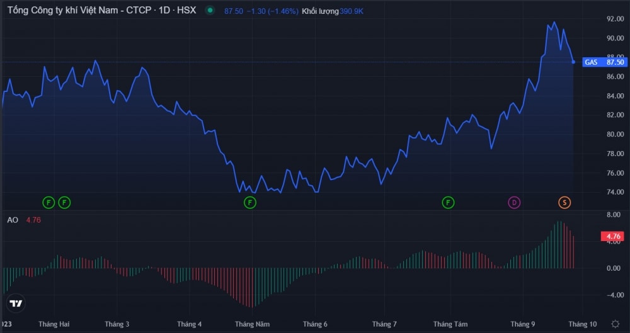630x333 pixels.
Task: Click 74.00 on the price scale
Action: [x=615, y=192]
